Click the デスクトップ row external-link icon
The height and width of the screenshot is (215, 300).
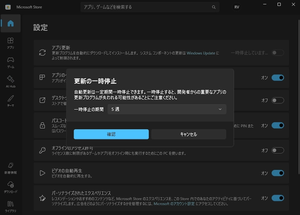pyautogui.click(x=42, y=100)
